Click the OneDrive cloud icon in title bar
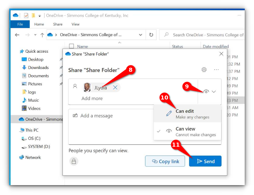The image size is (254, 195). click(15, 15)
